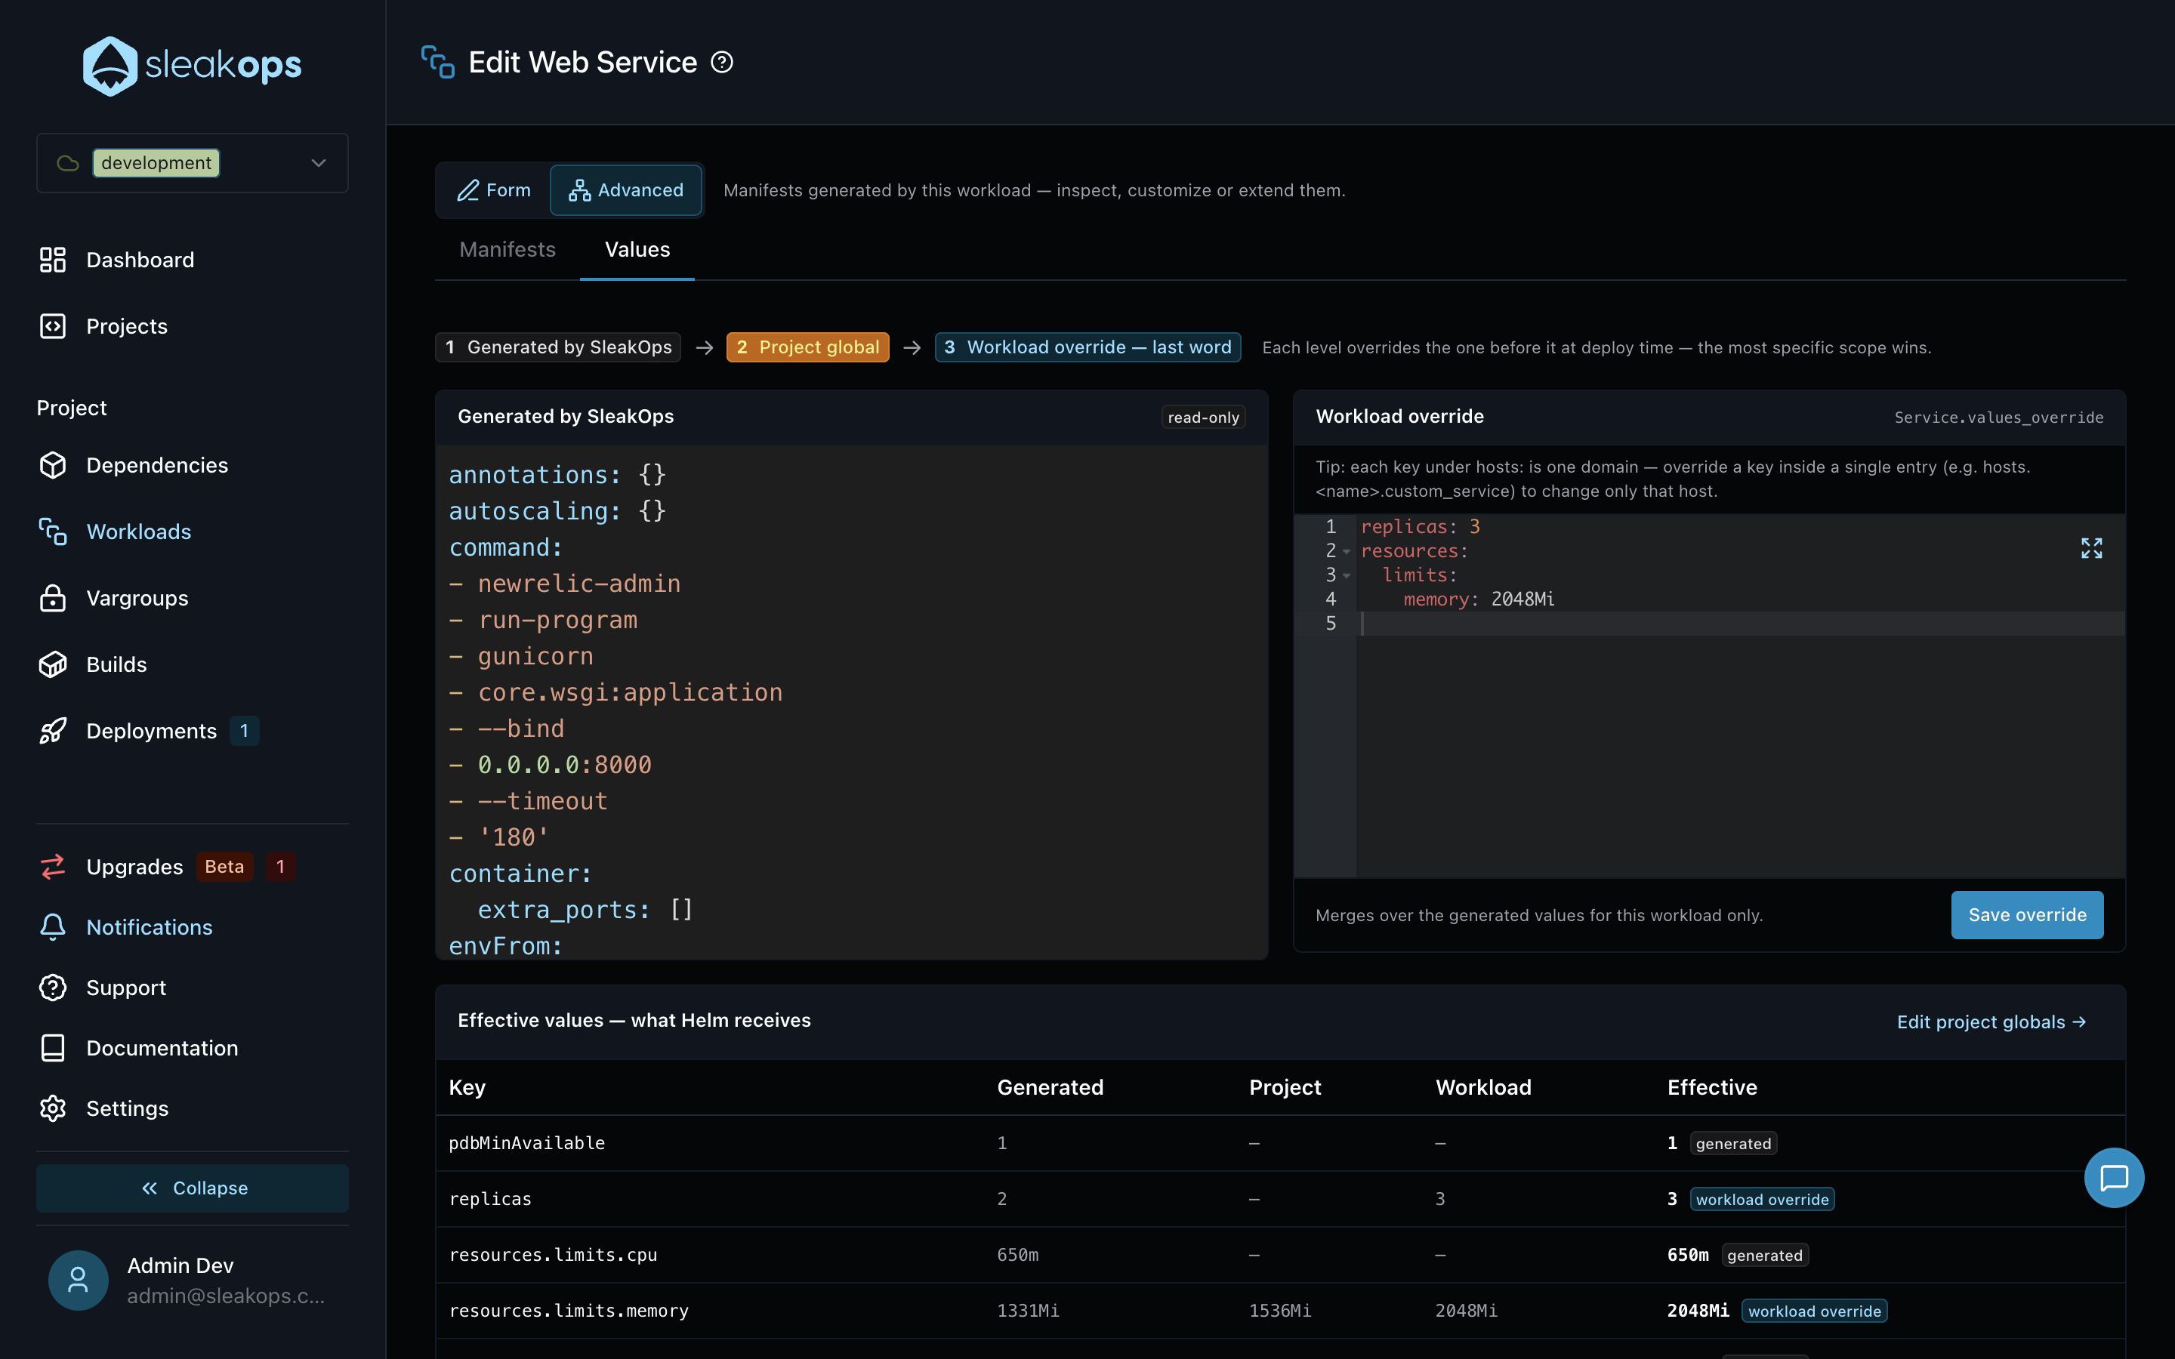Screen dimensions: 2175x1359
Task: Open Dashboard from the sidebar
Action: [139, 260]
